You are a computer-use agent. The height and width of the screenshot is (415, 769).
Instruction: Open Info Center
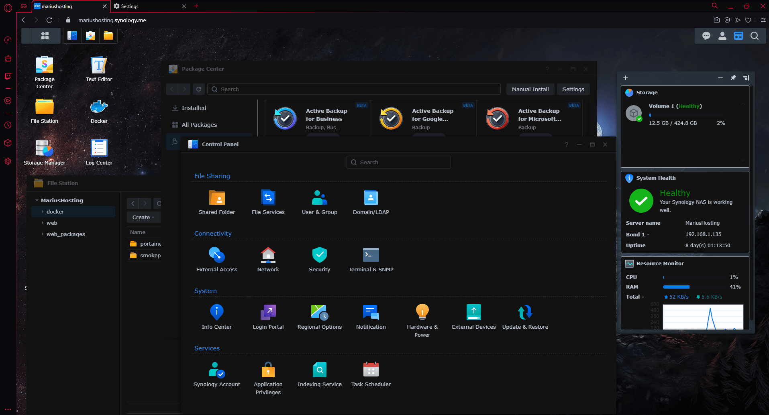point(217,317)
